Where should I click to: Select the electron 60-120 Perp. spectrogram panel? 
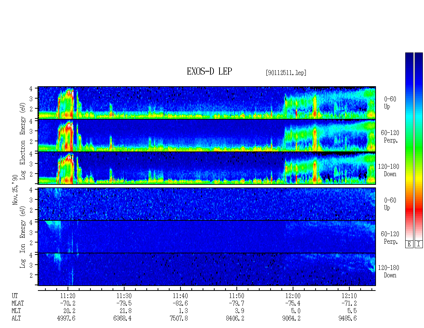[x=207, y=135]
